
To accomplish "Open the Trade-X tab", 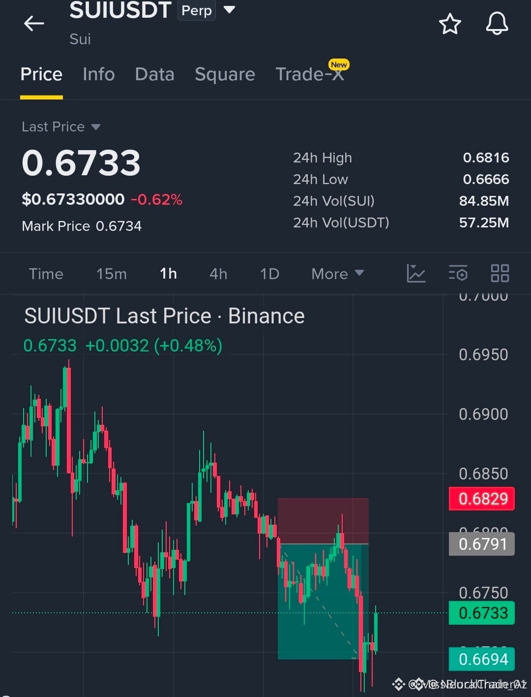I will click(x=310, y=74).
